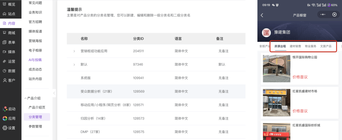Tap the mini-program three-dots menu icon
This screenshot has width=342, height=140.
click(x=323, y=15)
